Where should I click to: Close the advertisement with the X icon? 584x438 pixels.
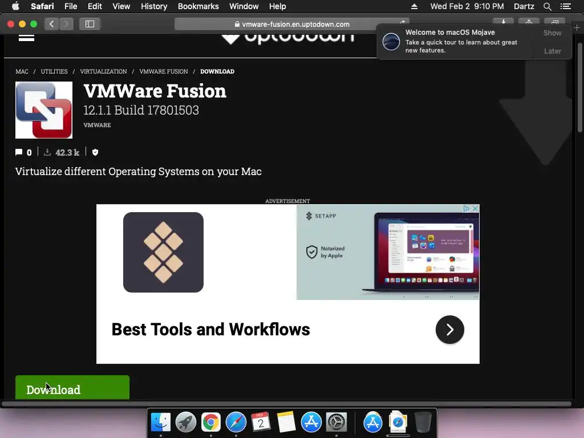pos(475,209)
